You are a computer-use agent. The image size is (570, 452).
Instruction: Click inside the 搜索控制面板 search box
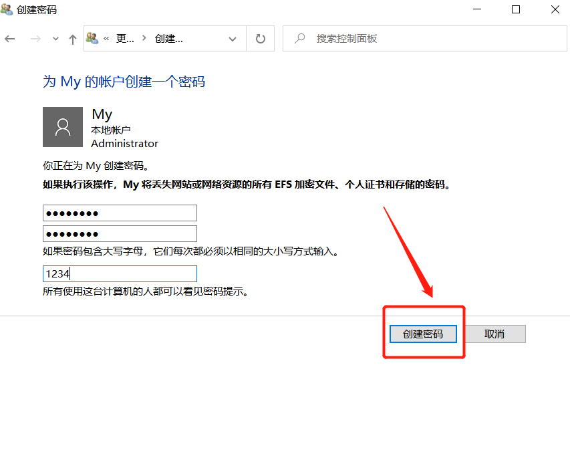(x=401, y=38)
